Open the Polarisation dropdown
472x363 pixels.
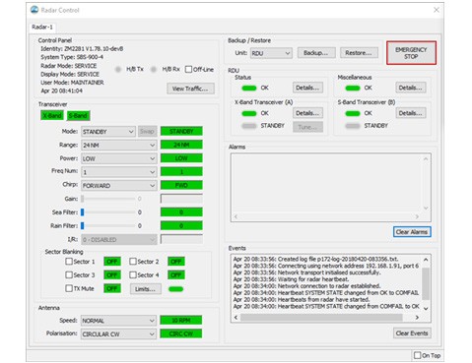[118, 333]
